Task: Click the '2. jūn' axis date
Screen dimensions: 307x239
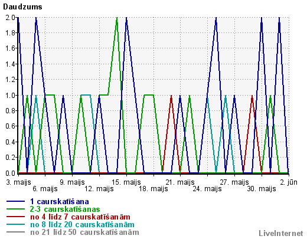Action: (289, 182)
